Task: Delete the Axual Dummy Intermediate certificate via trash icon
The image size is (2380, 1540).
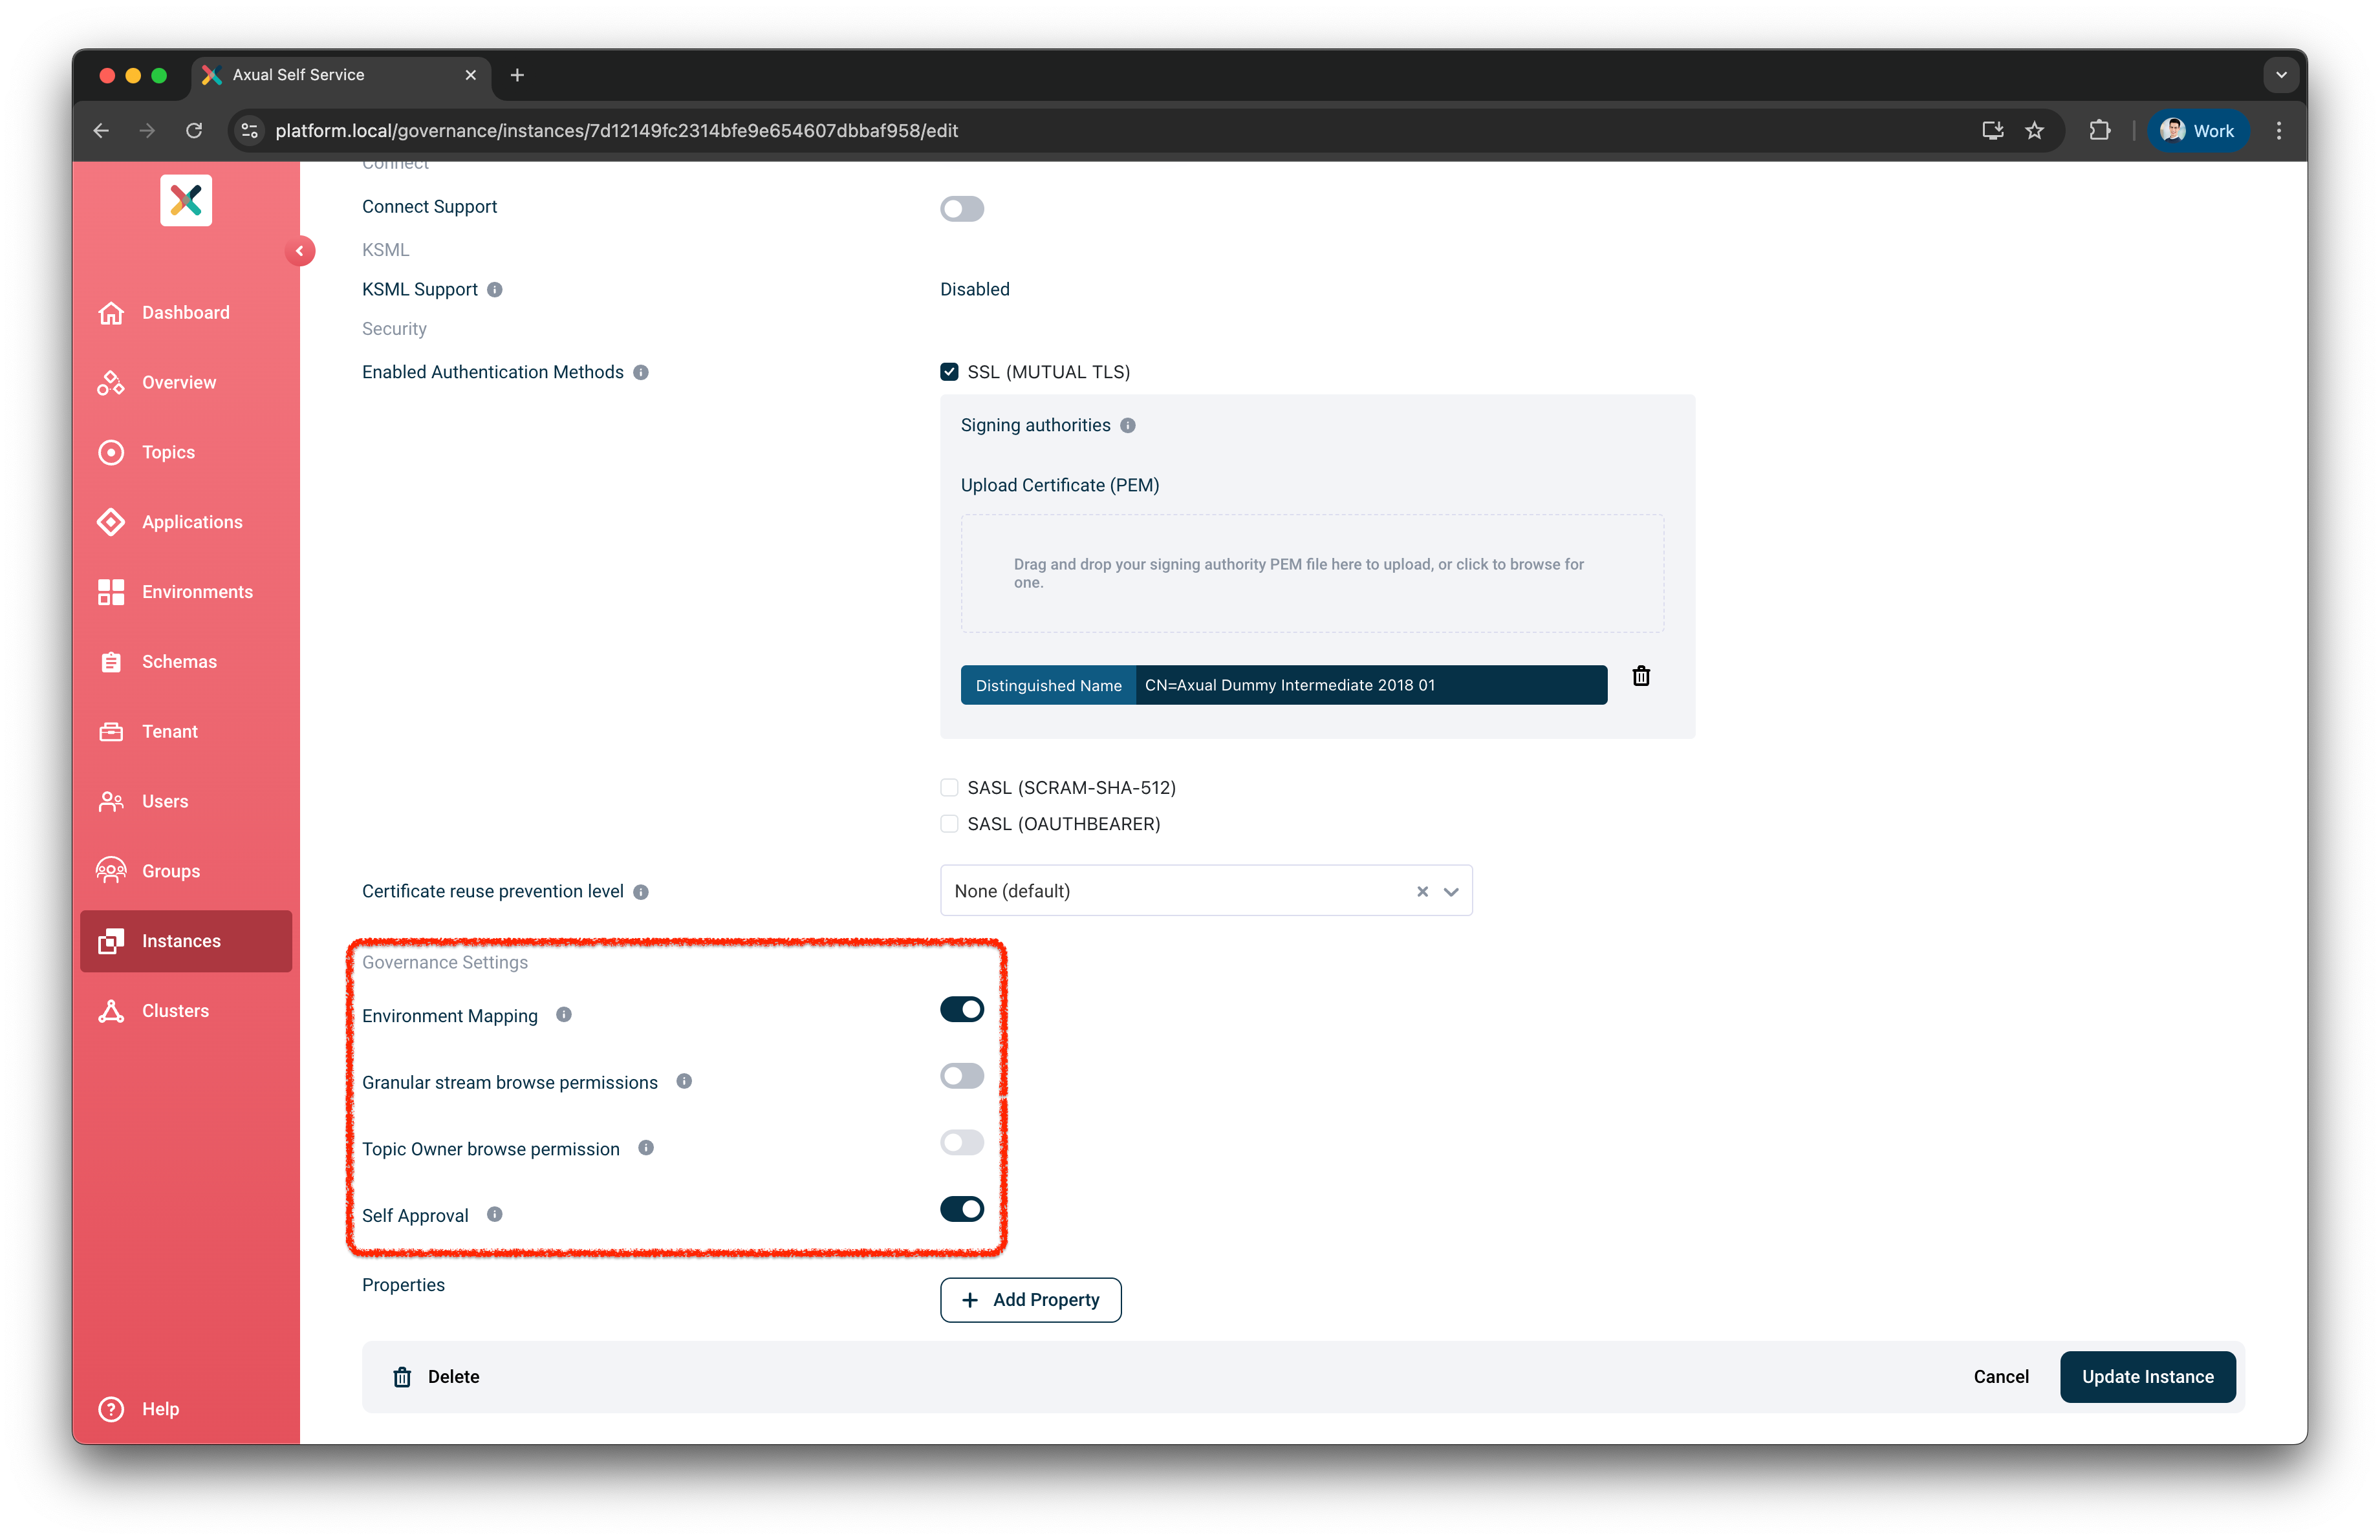Action: coord(1641,676)
